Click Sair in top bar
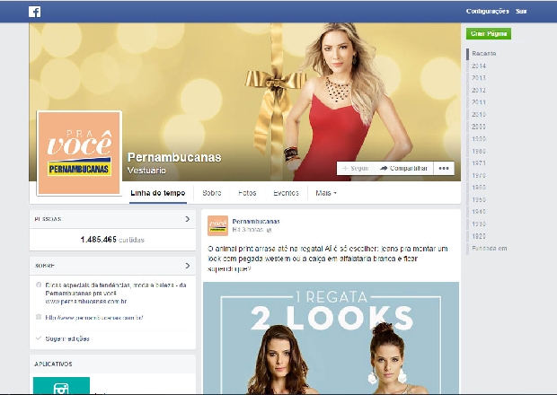This screenshot has width=557, height=395. tap(521, 12)
